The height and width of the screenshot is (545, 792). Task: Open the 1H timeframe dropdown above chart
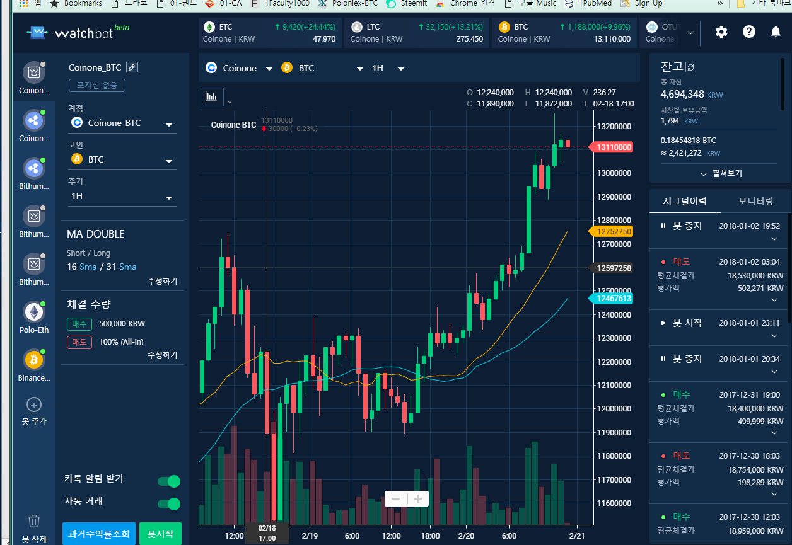(387, 68)
